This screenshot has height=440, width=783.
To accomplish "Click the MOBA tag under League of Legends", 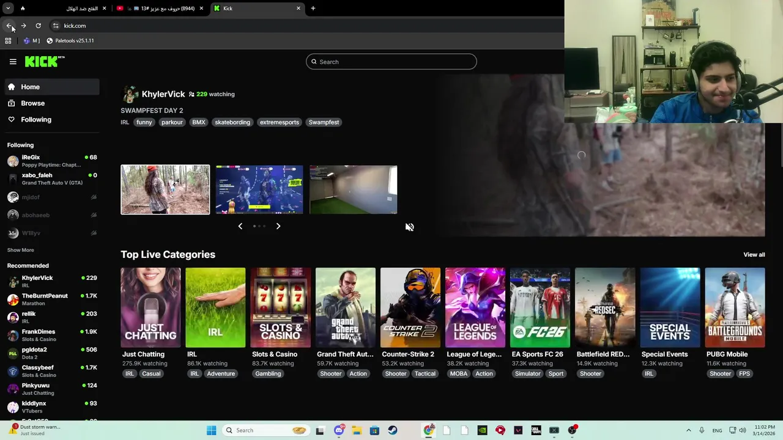I will tap(458, 374).
